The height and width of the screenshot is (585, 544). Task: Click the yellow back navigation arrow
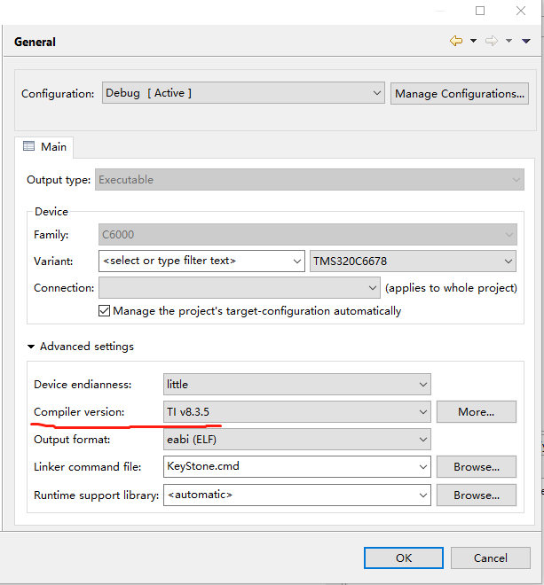point(456,41)
